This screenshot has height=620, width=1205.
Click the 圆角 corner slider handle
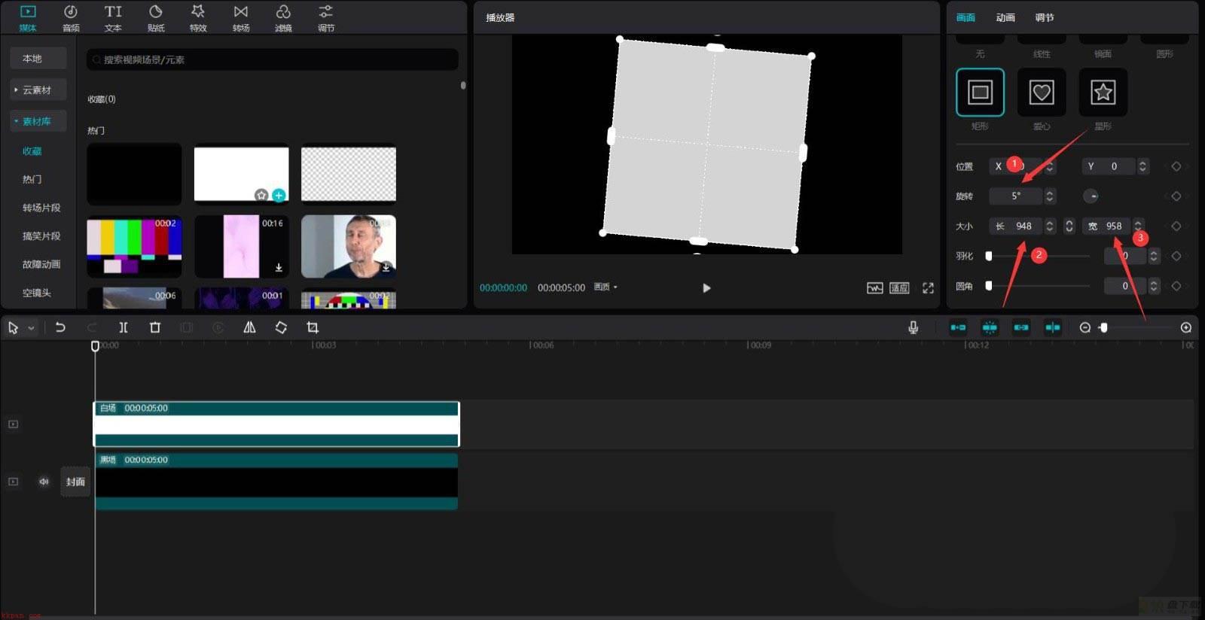point(989,286)
